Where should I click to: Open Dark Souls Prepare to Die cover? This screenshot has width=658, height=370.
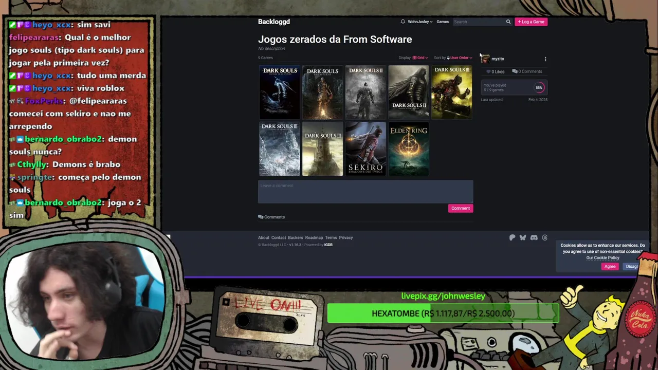[280, 92]
